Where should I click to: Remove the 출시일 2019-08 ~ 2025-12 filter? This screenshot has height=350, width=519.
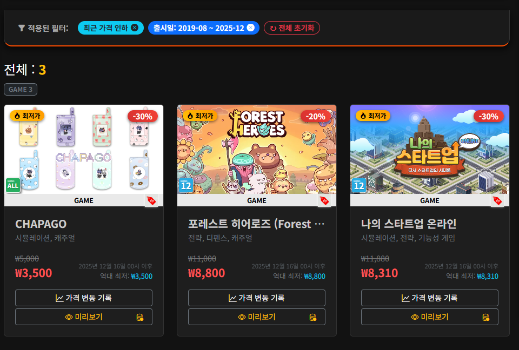coord(250,28)
